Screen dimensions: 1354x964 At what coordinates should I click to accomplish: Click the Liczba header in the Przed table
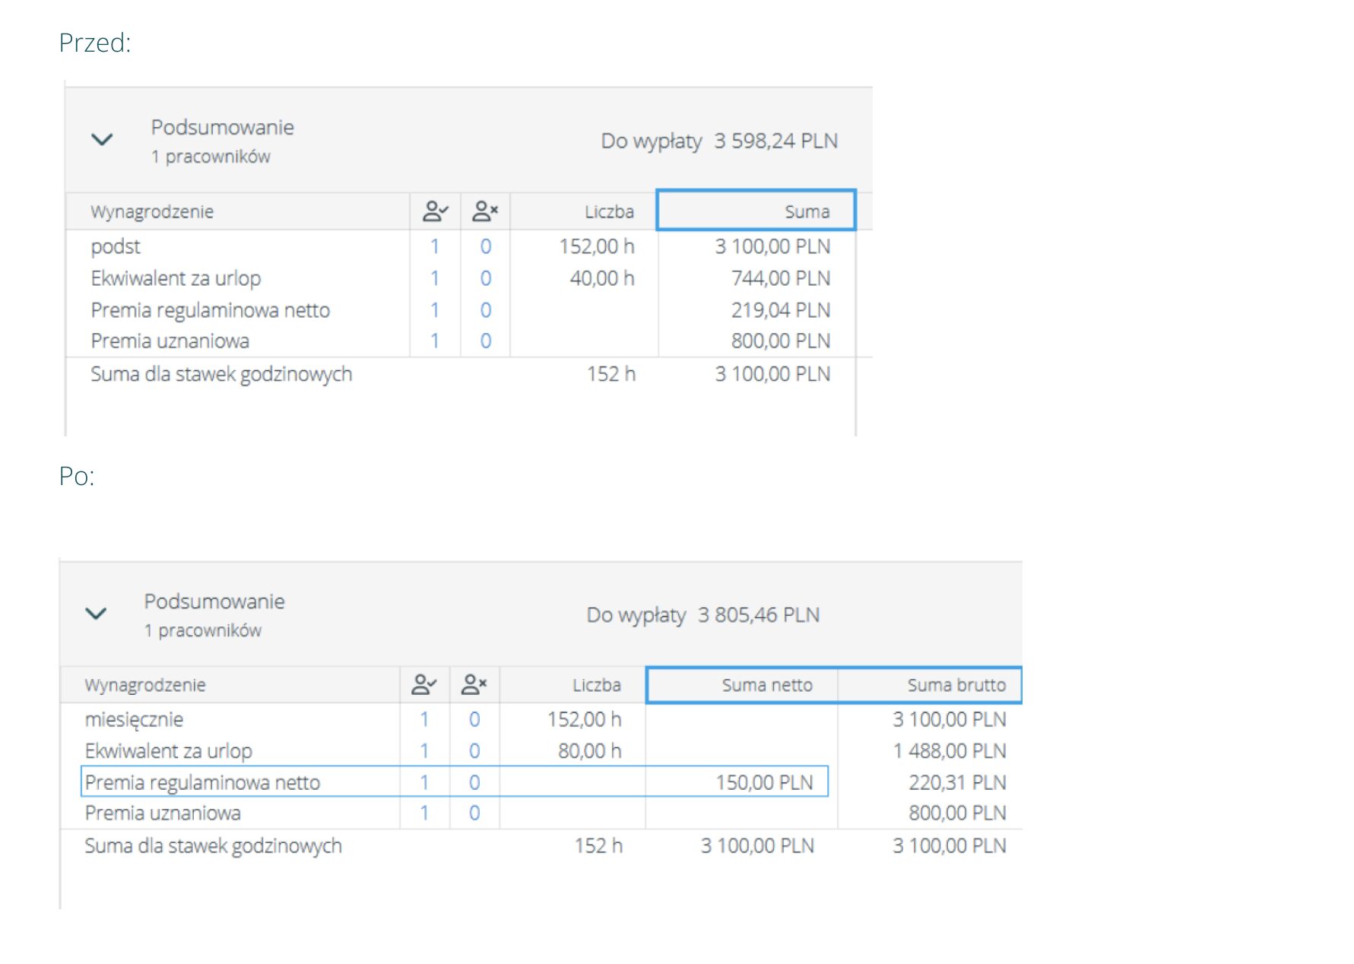tap(609, 212)
